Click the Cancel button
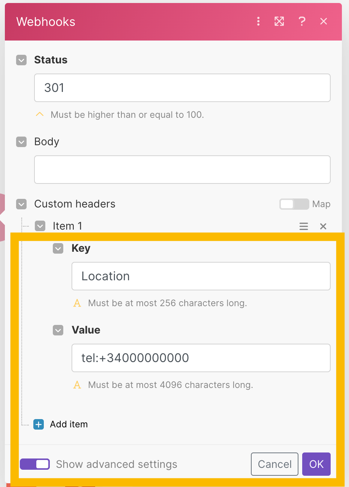The width and height of the screenshot is (349, 487). click(x=274, y=464)
